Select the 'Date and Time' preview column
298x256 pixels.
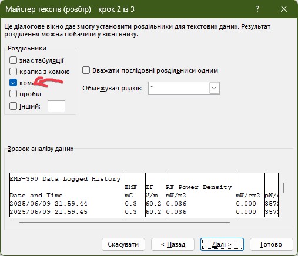pyautogui.click(x=67, y=195)
